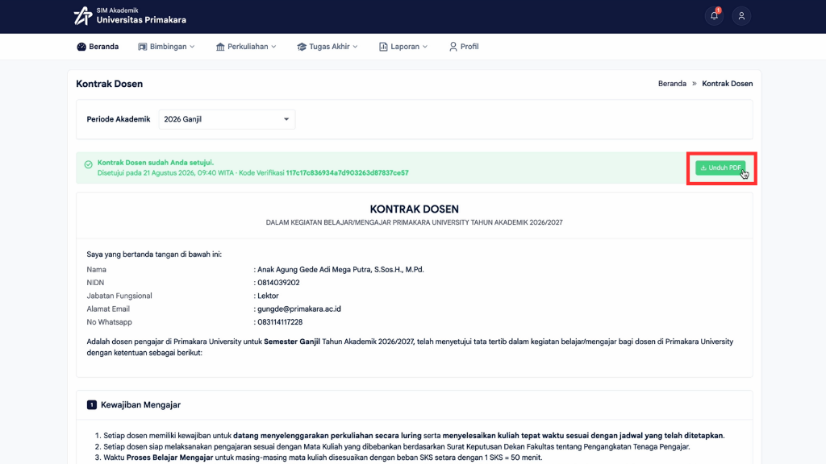The width and height of the screenshot is (826, 464).
Task: Click the No Whatsapp label
Action: pos(109,322)
